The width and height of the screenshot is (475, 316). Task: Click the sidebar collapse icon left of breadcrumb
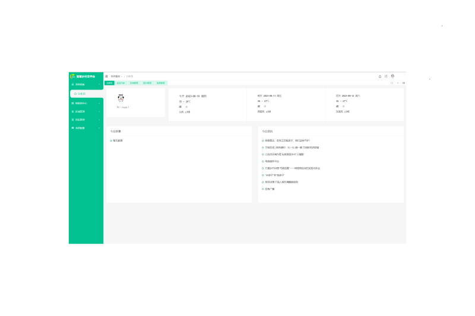pyautogui.click(x=106, y=76)
